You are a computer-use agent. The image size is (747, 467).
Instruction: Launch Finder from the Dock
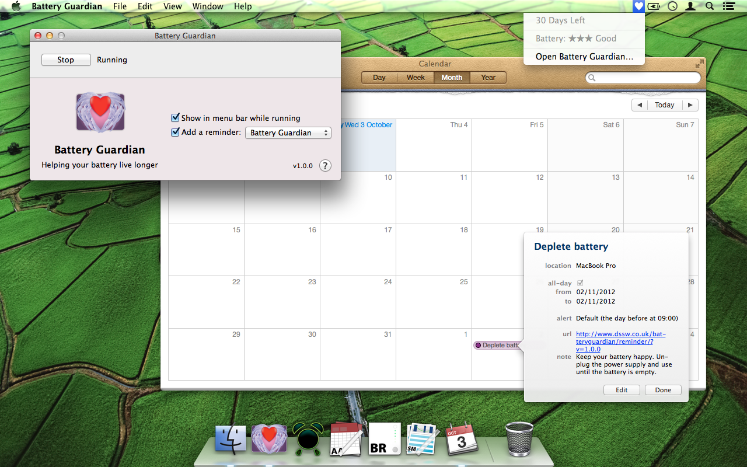tap(232, 440)
